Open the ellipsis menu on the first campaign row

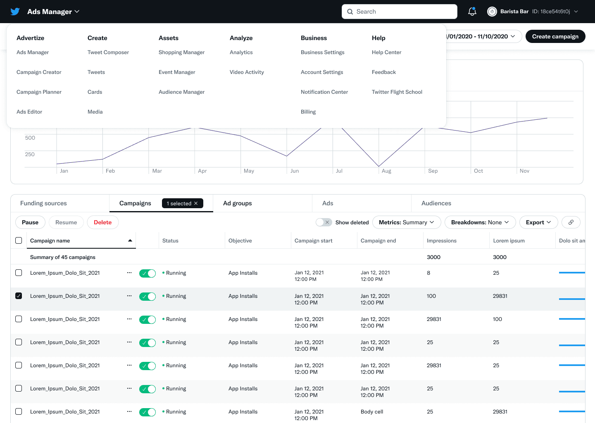coord(129,273)
